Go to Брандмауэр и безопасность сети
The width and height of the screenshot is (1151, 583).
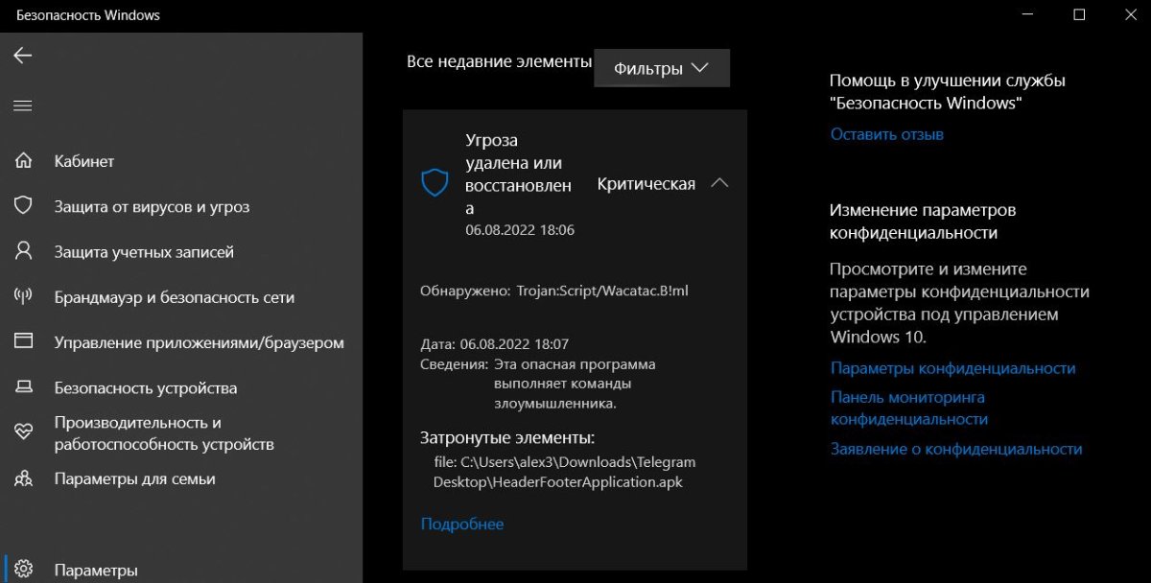(174, 297)
